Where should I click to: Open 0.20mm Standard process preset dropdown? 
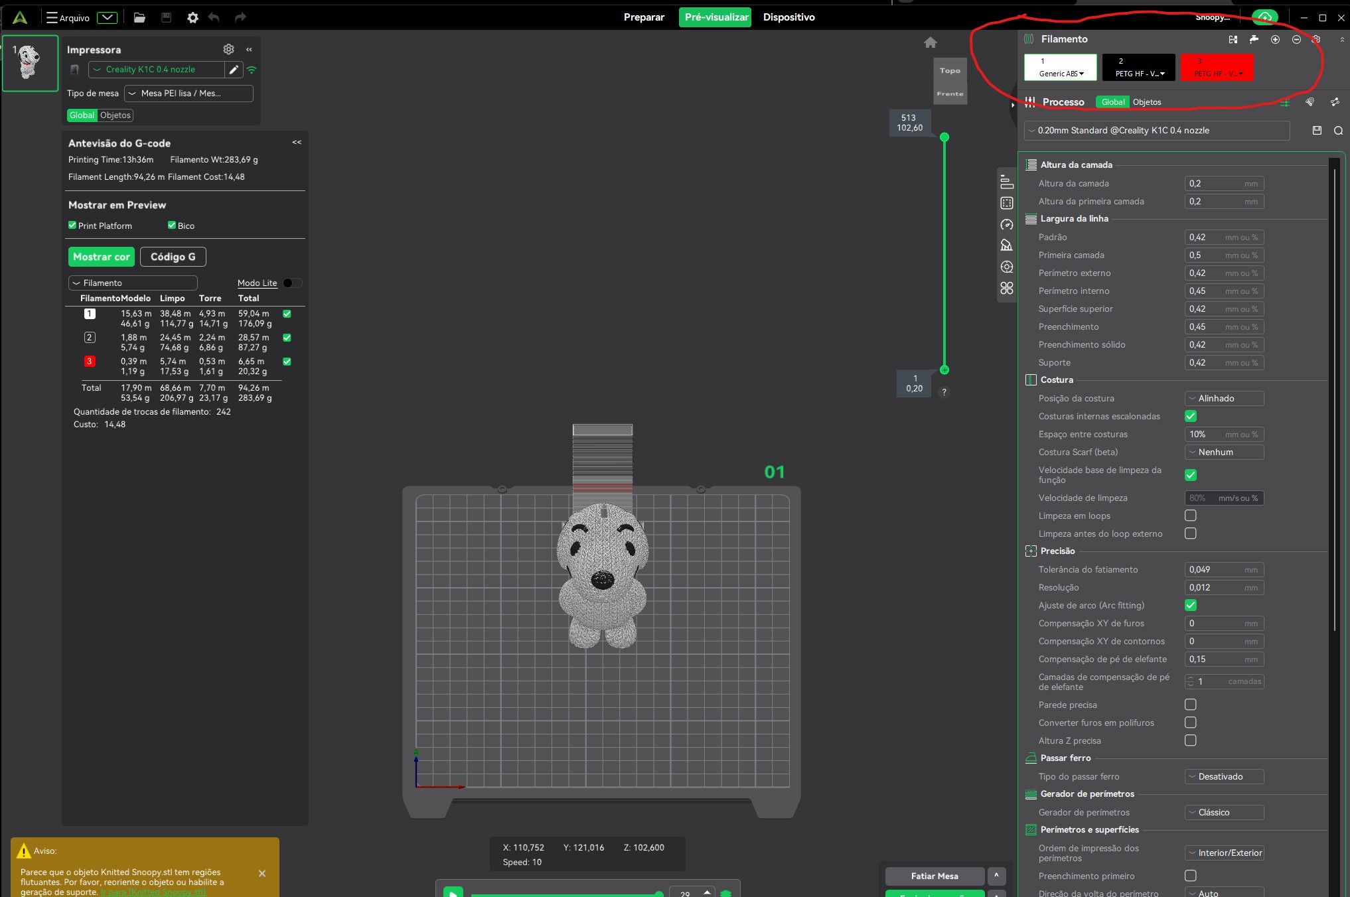1156,131
